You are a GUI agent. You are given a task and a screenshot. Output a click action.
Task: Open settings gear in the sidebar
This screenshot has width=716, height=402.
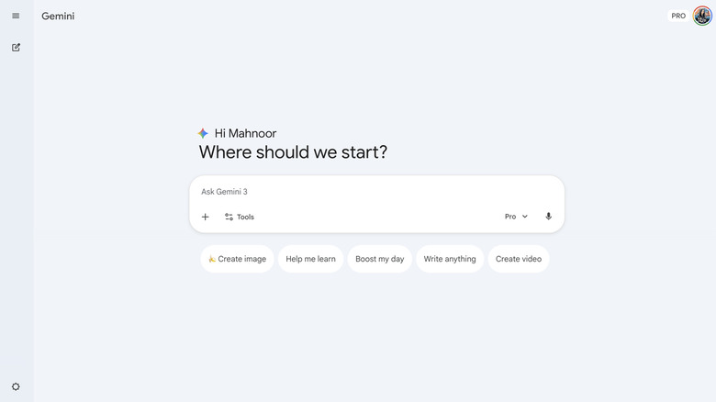[16, 387]
